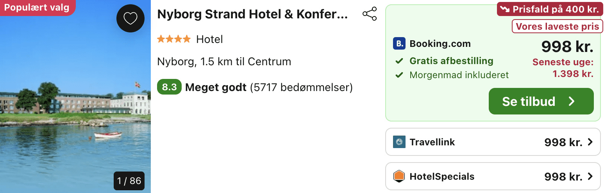This screenshot has height=193, width=604.
Task: Click the Vores laveste pris label
Action: [558, 27]
